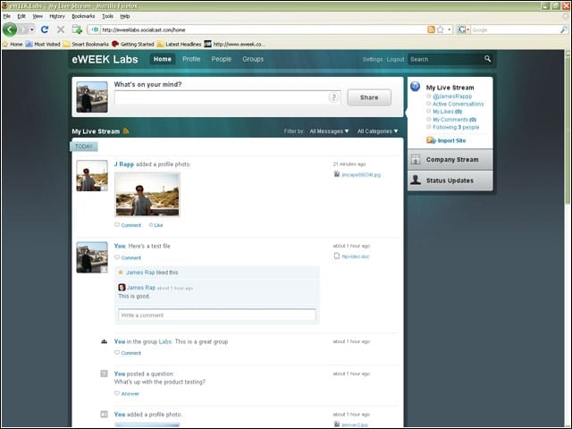
Task: Open the All Categories filter dropdown
Action: click(x=377, y=131)
